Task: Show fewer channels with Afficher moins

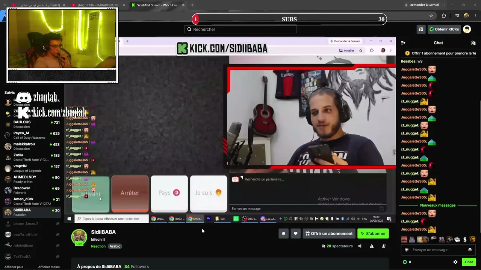Action: [49, 267]
